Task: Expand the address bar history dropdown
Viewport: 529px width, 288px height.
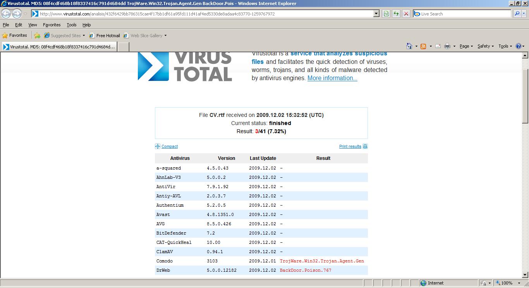Action: pyautogui.click(x=376, y=14)
